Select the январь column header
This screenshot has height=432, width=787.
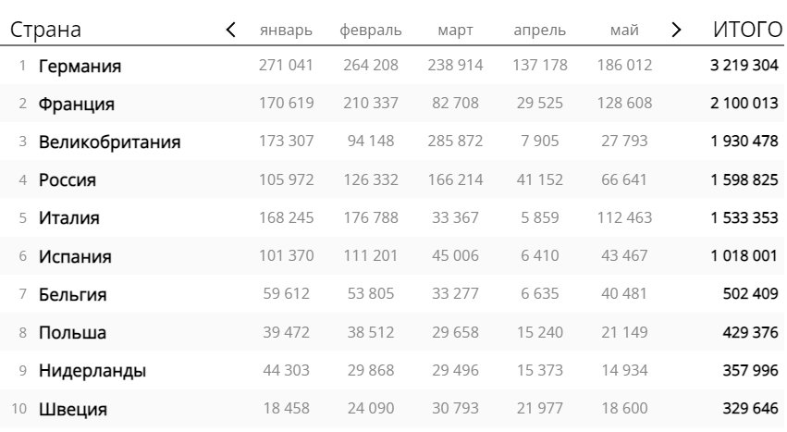pos(286,31)
